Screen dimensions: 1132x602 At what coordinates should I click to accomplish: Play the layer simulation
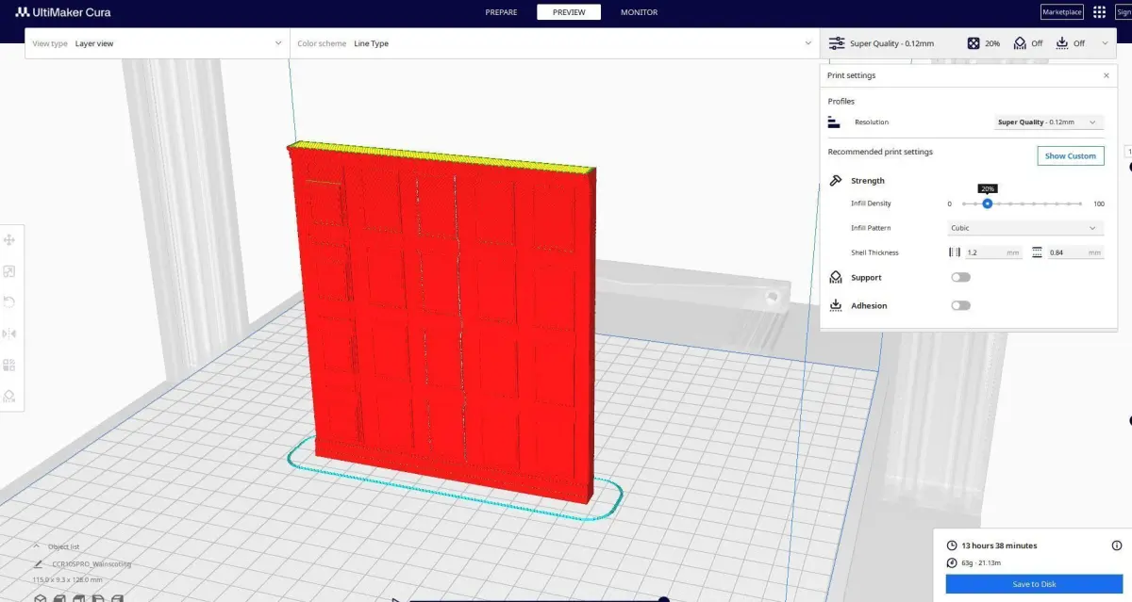pyautogui.click(x=396, y=599)
